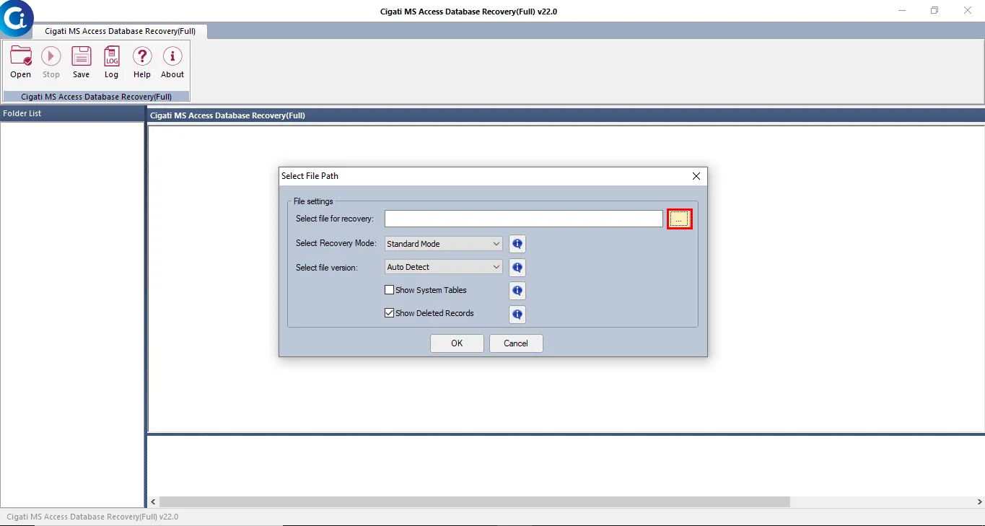Select the Cigati MS Access Database Recovery(Full) tab
The image size is (985, 526).
pyautogui.click(x=120, y=31)
